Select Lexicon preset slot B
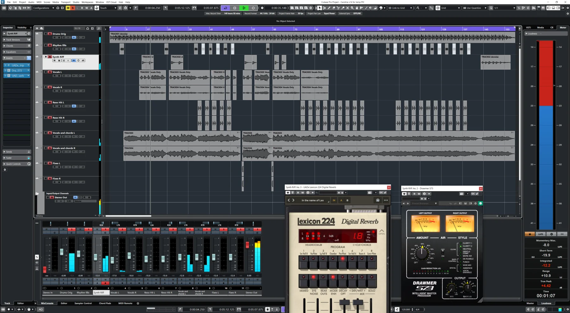The height and width of the screenshot is (313, 570). [x=347, y=200]
